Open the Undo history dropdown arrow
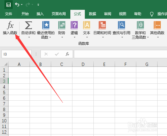167x136 pixels. (22, 4)
